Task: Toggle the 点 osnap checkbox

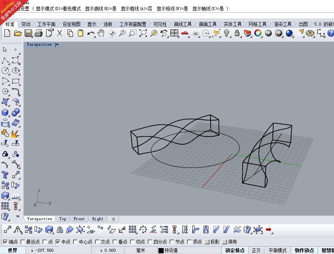Action: [x=45, y=242]
